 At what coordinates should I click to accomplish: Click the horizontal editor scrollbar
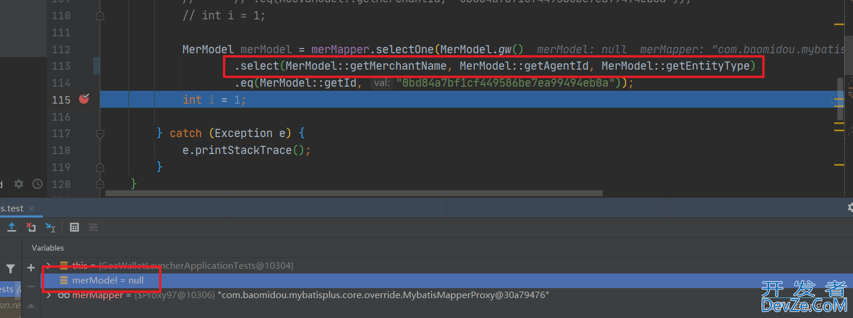click(355, 193)
